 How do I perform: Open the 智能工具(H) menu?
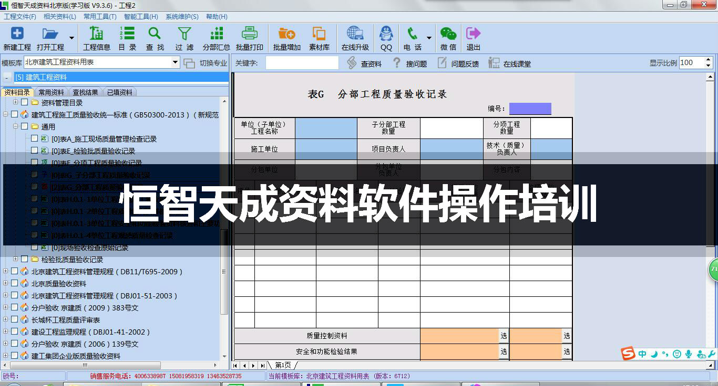pyautogui.click(x=140, y=17)
